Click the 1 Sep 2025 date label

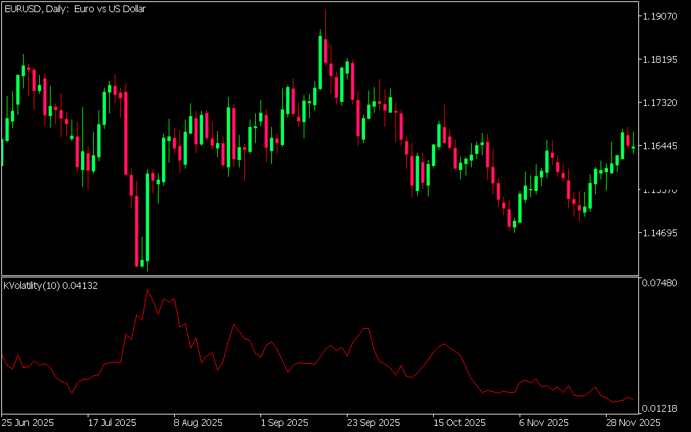[284, 423]
